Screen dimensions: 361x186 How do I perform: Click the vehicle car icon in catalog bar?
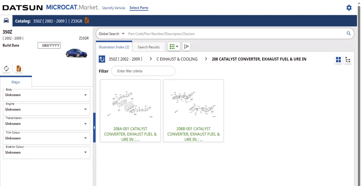[6, 21]
